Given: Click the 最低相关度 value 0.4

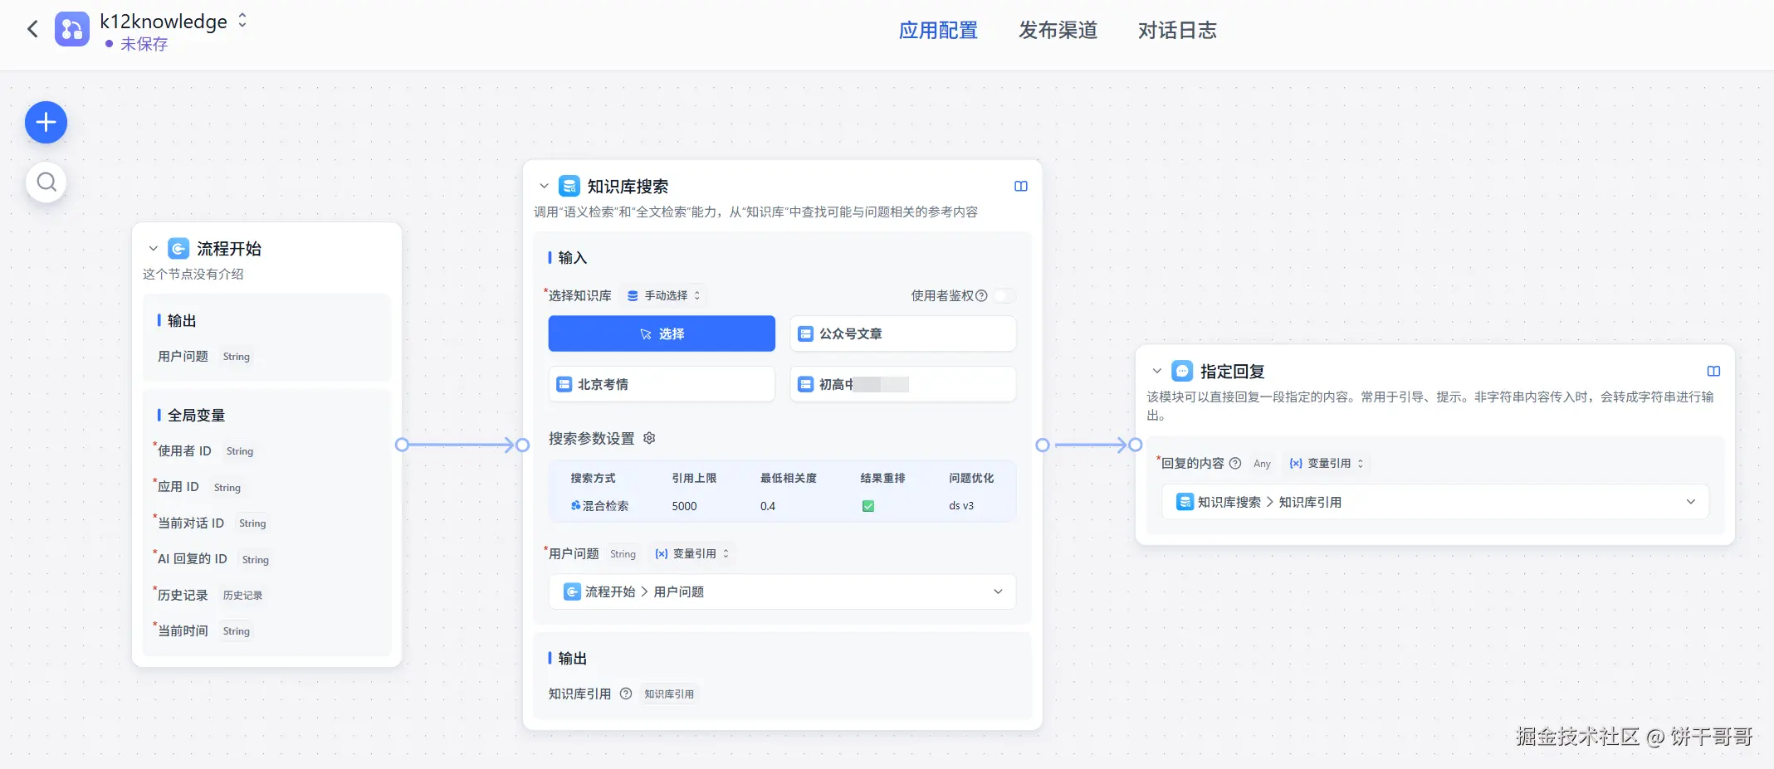Looking at the screenshot, I should [x=768, y=506].
